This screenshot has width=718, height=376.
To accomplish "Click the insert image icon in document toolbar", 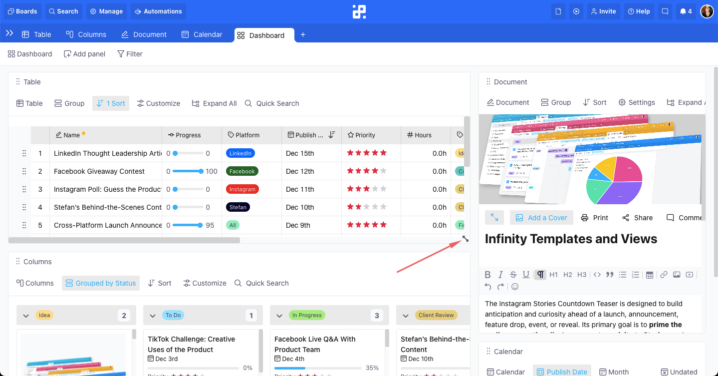I will click(677, 274).
